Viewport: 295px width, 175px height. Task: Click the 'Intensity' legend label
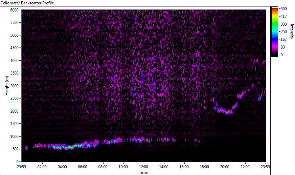point(292,31)
